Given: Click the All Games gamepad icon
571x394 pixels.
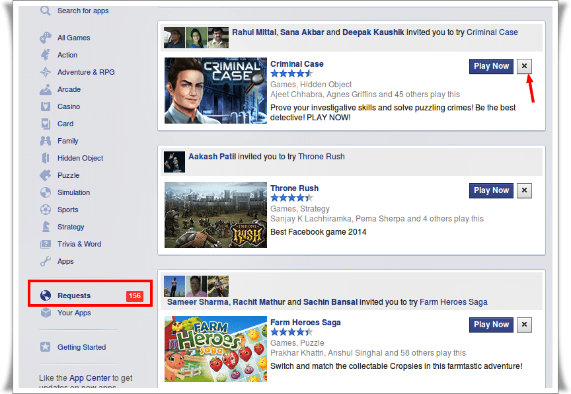Looking at the screenshot, I should click(x=46, y=38).
